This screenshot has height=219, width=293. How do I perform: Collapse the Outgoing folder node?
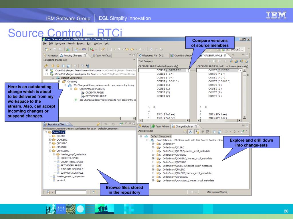coord(59,82)
